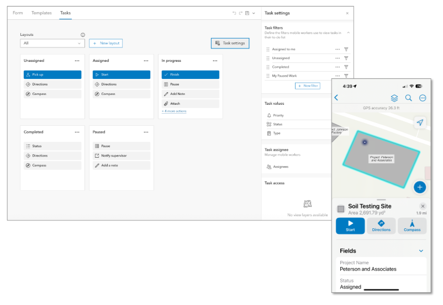Select Directions action in Unassigned card
443x305 pixels.
[x=52, y=84]
